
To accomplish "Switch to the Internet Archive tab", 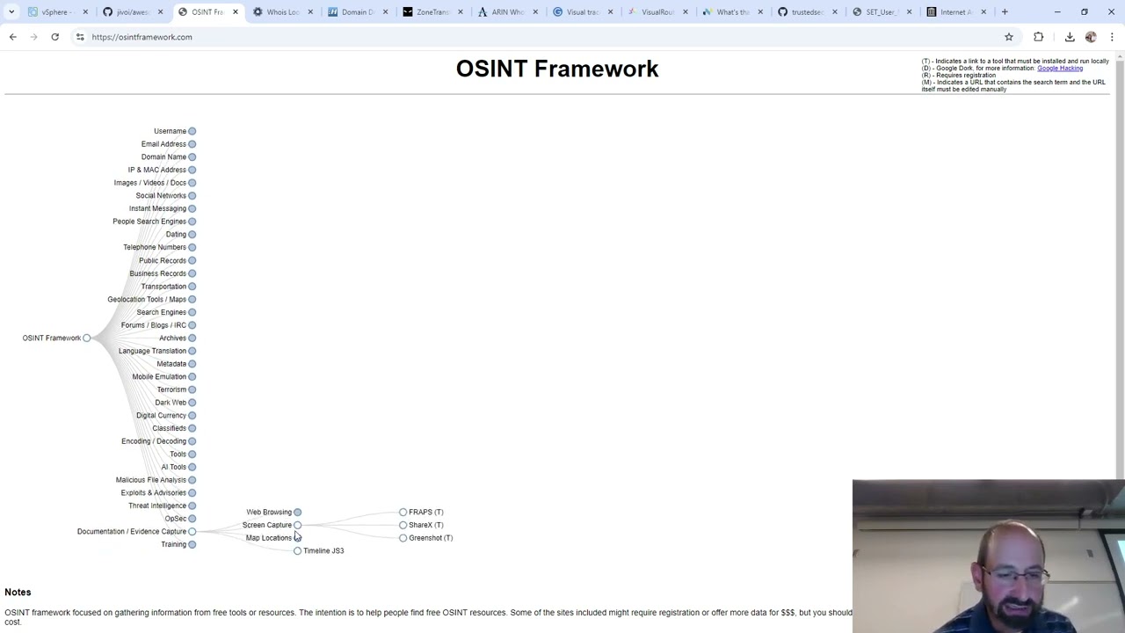I will coord(955,12).
